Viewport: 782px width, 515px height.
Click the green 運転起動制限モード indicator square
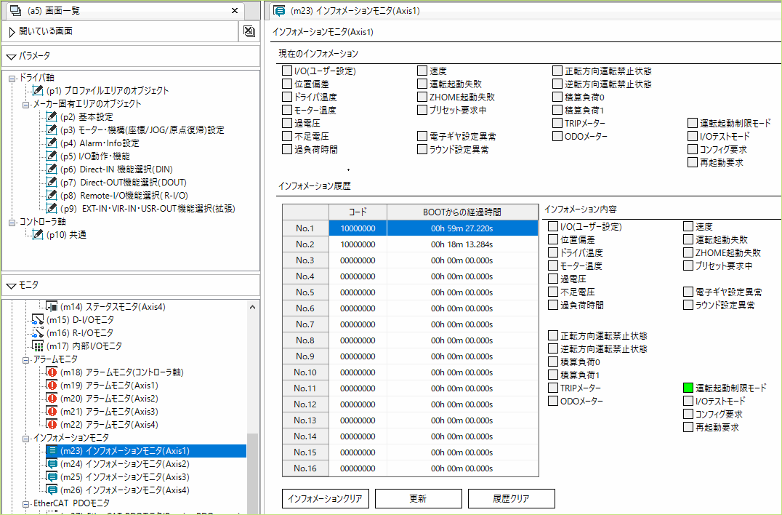pyautogui.click(x=688, y=386)
